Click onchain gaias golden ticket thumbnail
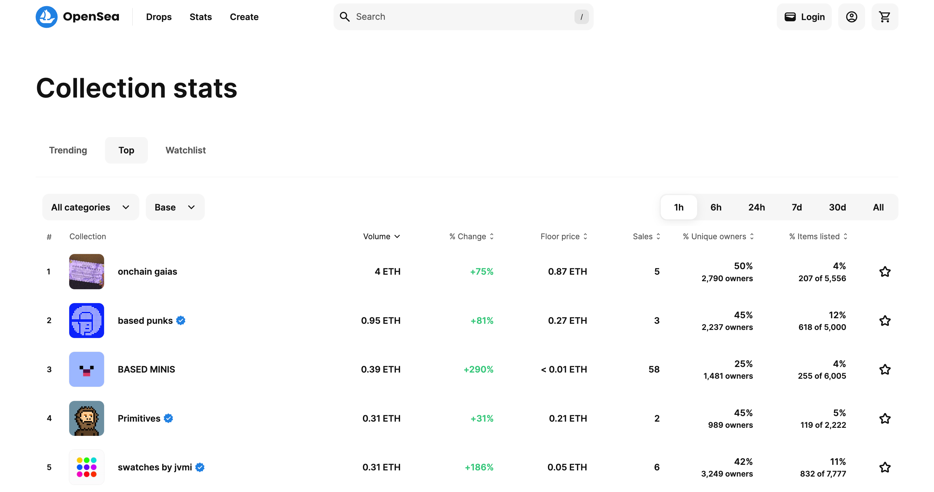This screenshot has width=934, height=492. point(87,272)
